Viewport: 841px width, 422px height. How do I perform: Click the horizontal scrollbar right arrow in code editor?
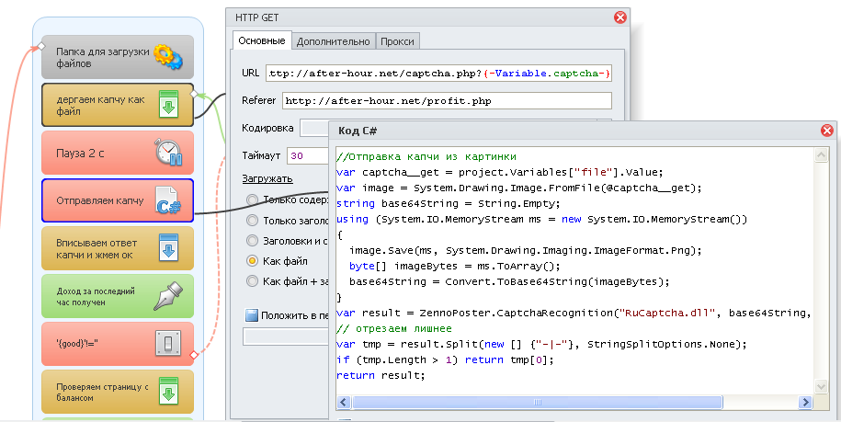(x=805, y=402)
